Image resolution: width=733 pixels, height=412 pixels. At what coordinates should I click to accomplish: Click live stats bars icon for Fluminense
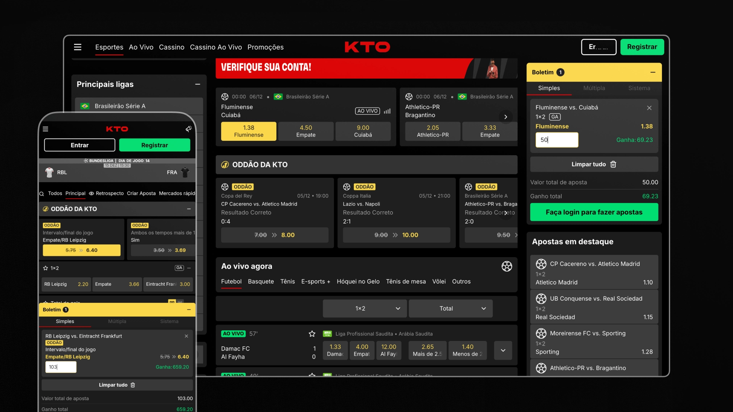(x=387, y=111)
